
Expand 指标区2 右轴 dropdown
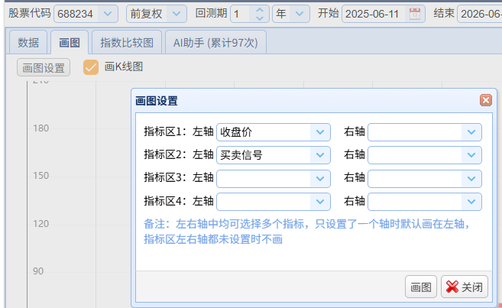coord(471,155)
